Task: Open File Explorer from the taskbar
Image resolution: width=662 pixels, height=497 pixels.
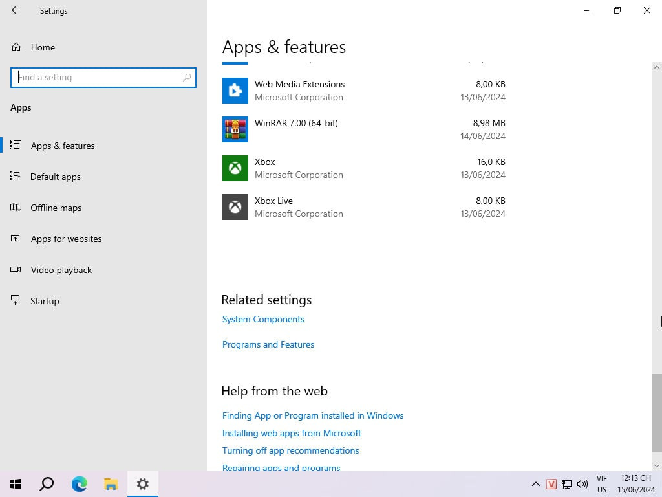Action: [111, 484]
